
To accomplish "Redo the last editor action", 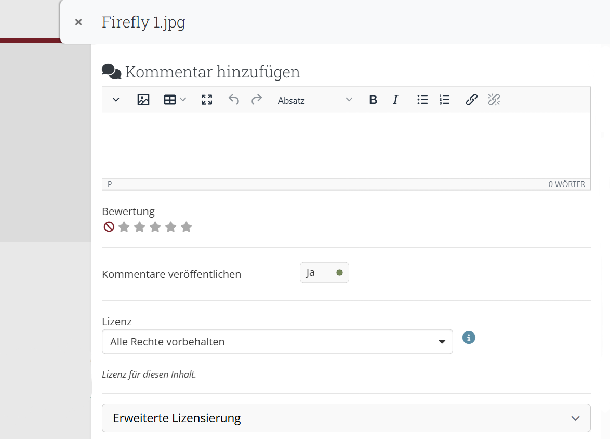I will [x=257, y=100].
